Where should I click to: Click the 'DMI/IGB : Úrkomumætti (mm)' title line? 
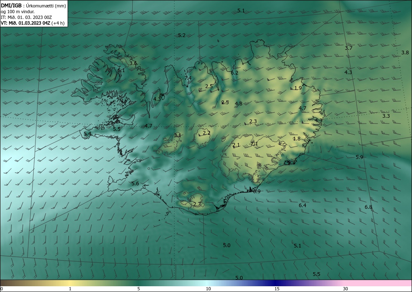[x=33, y=5]
